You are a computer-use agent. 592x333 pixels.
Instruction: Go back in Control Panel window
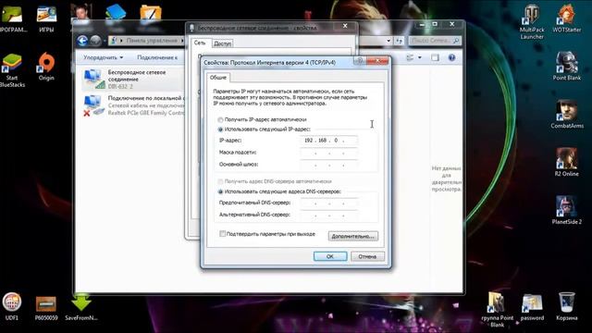tap(82, 40)
